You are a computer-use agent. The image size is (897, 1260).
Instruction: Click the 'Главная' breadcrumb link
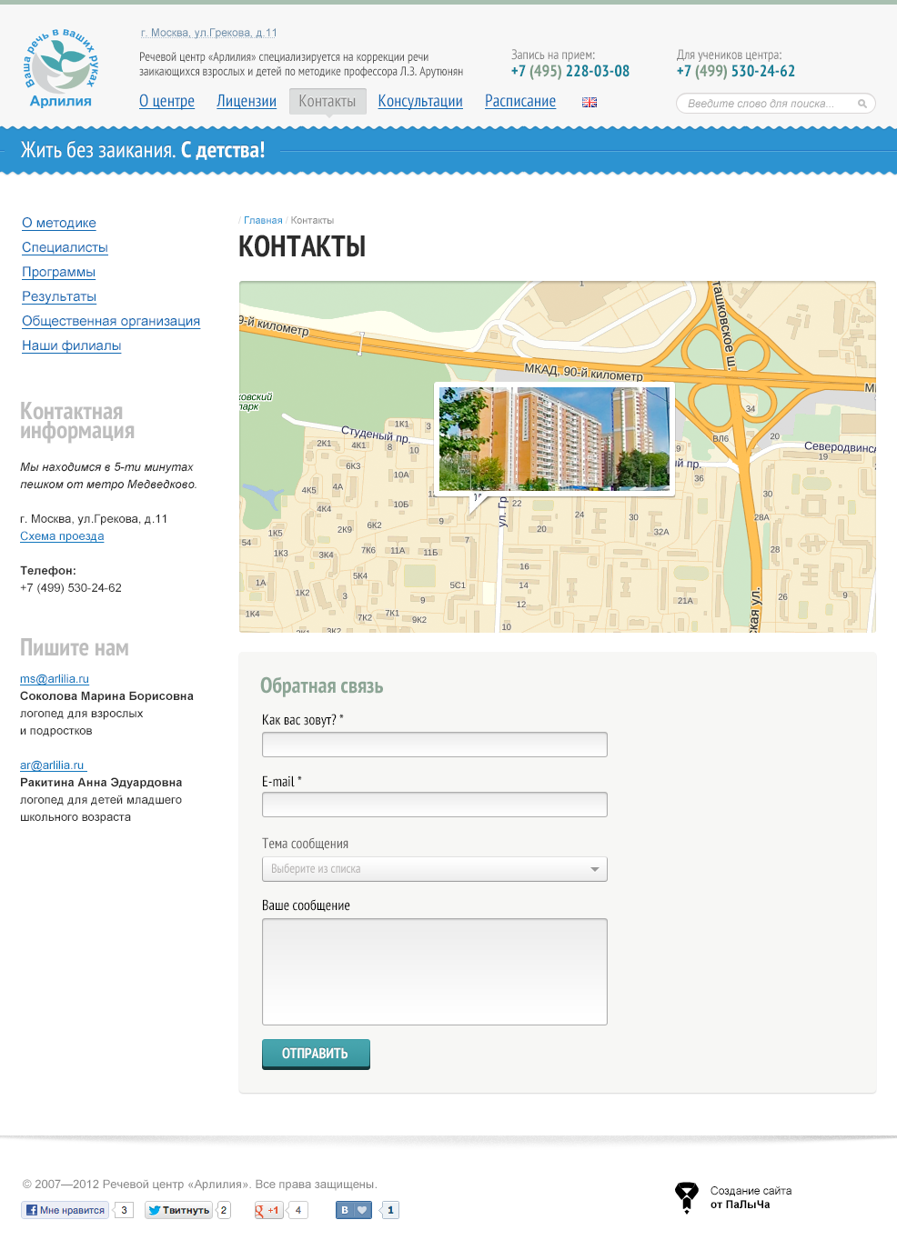tap(263, 220)
